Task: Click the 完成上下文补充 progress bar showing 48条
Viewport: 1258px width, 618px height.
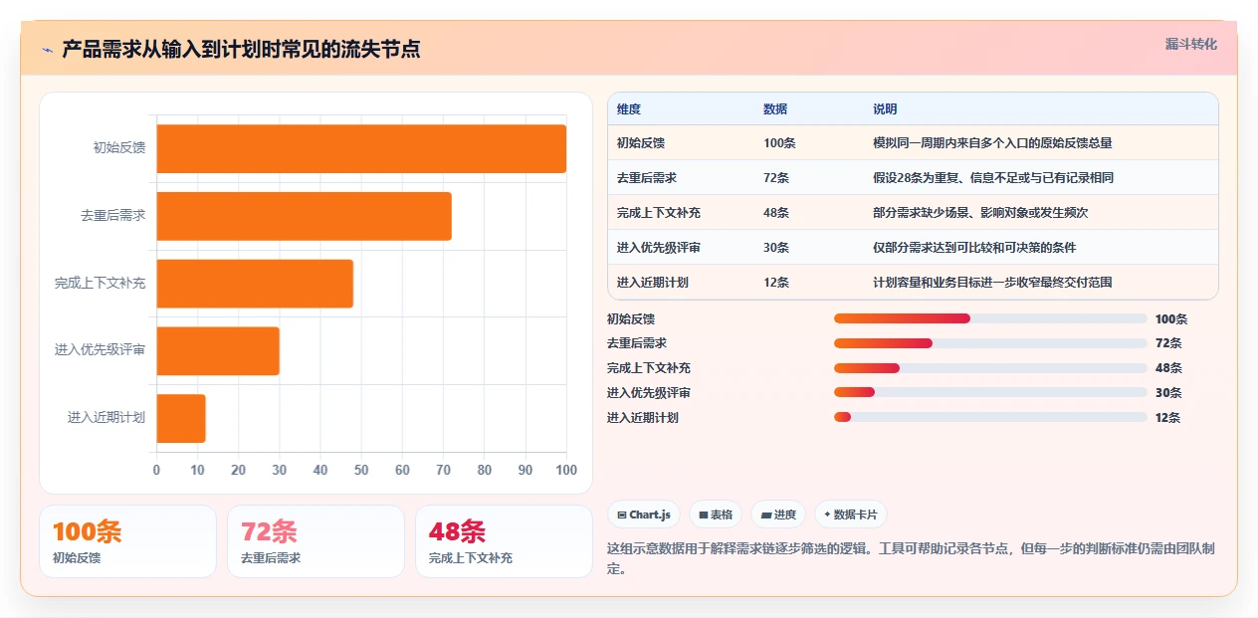Action: 990,368
